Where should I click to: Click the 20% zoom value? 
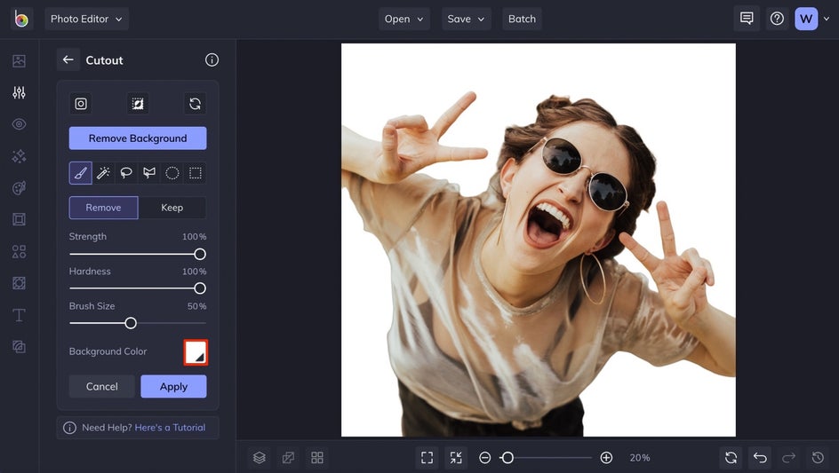tap(639, 458)
